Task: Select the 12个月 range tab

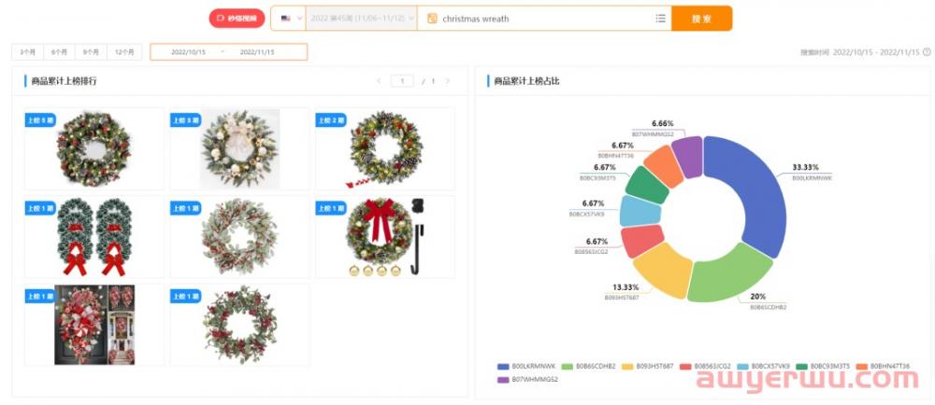Action: pos(124,51)
